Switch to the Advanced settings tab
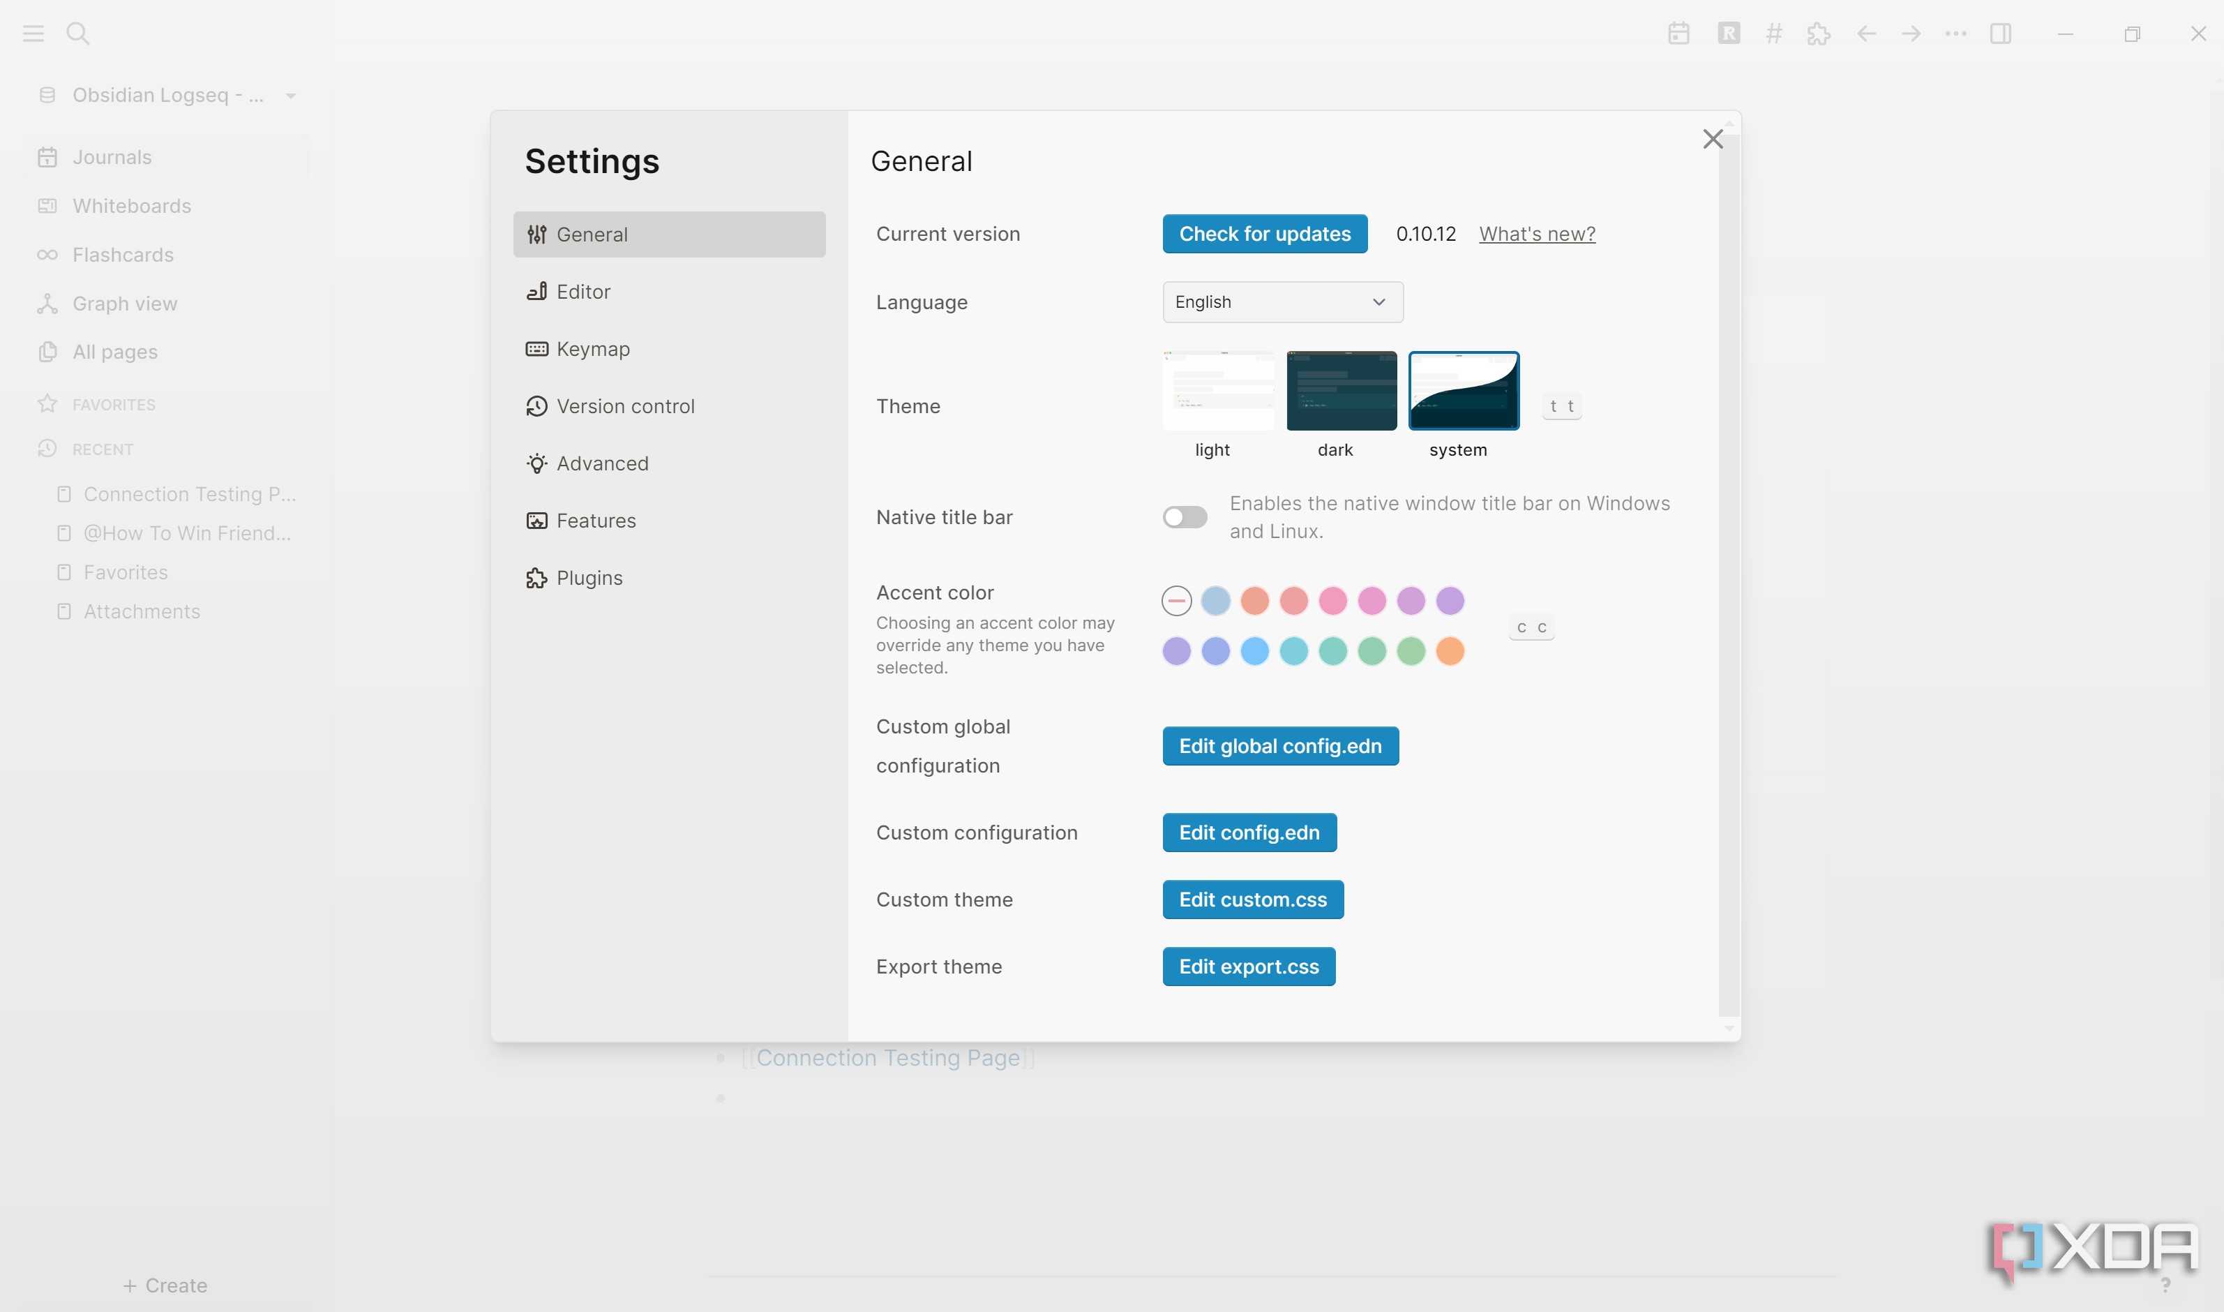This screenshot has height=1312, width=2224. pos(669,463)
